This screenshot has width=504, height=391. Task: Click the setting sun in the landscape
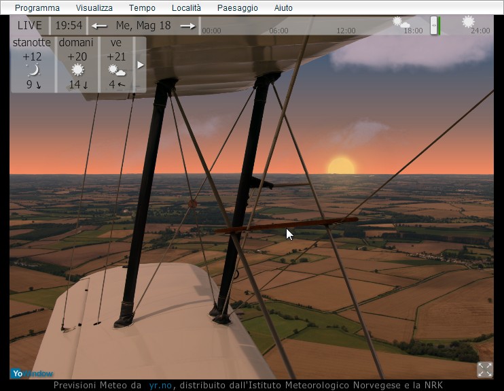coord(342,165)
